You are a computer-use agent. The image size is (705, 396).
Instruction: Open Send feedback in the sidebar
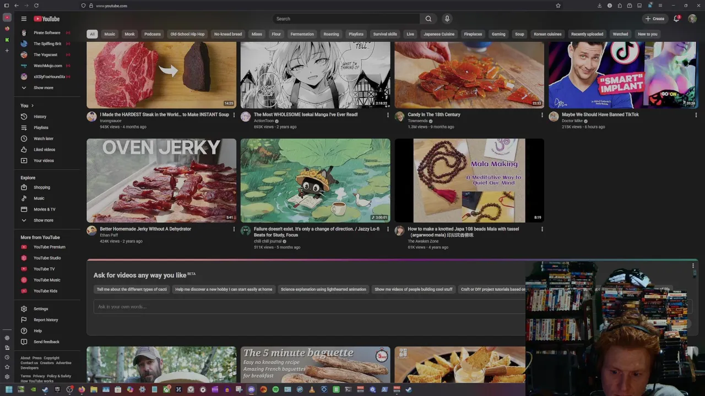click(x=46, y=342)
